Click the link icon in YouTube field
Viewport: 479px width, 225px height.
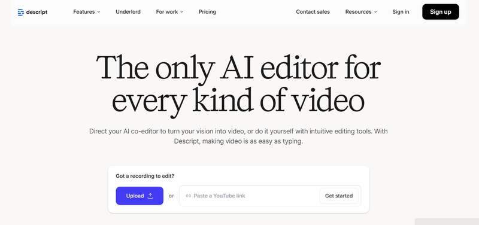click(189, 196)
